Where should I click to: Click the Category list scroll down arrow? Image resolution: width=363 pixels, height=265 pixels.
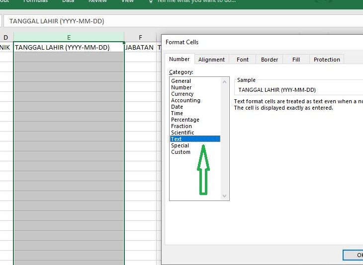click(224, 196)
